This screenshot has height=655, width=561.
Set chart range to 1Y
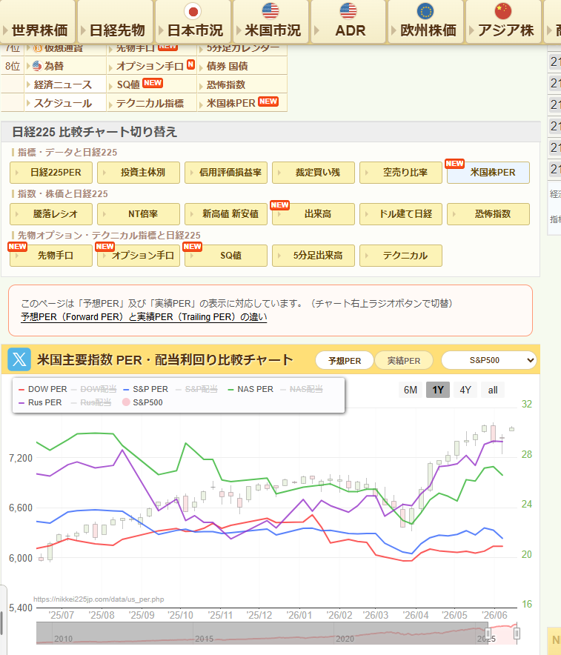[x=438, y=390]
